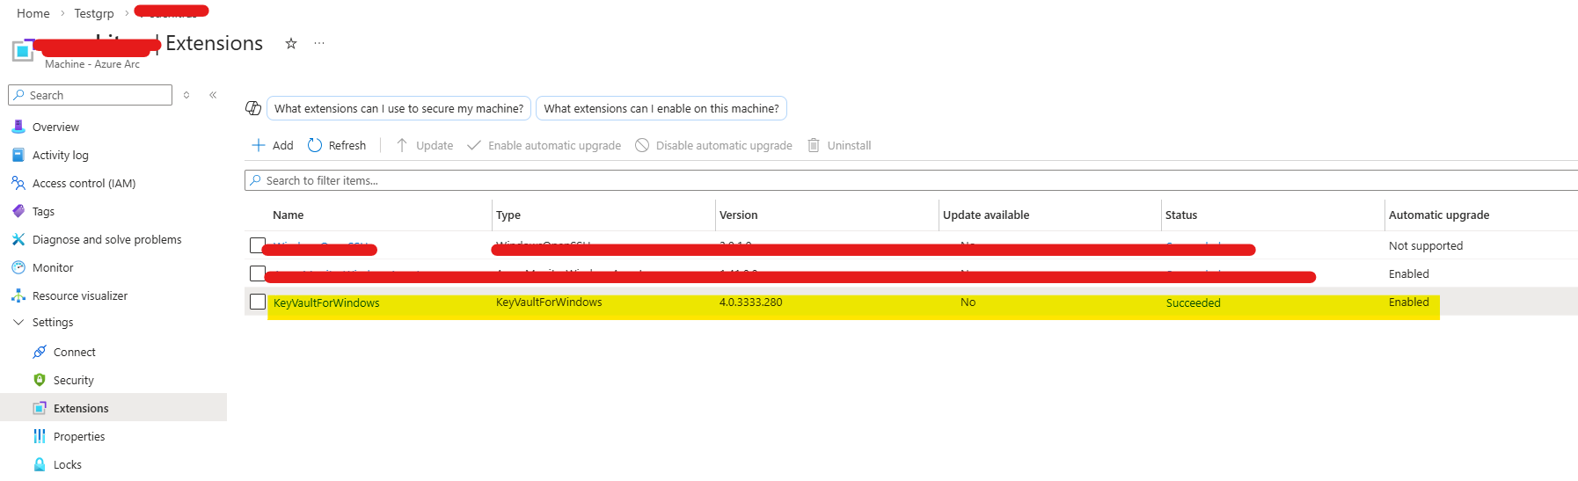Click KeyVaultForWindows Type cell
The height and width of the screenshot is (481, 1578).
(549, 302)
